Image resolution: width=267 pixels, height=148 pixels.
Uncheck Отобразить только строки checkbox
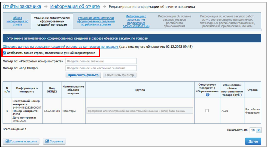point(4,53)
